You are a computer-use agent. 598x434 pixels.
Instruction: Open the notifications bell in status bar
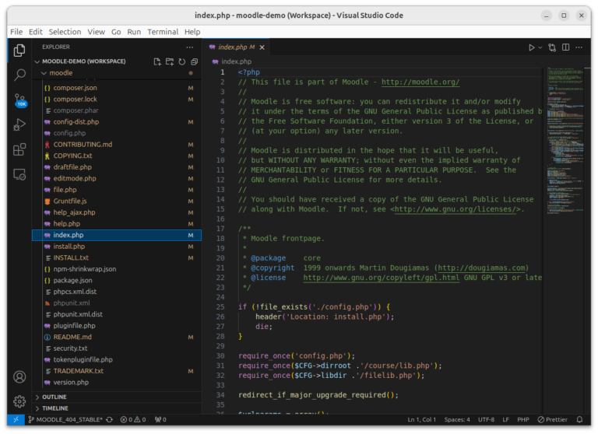coord(579,420)
